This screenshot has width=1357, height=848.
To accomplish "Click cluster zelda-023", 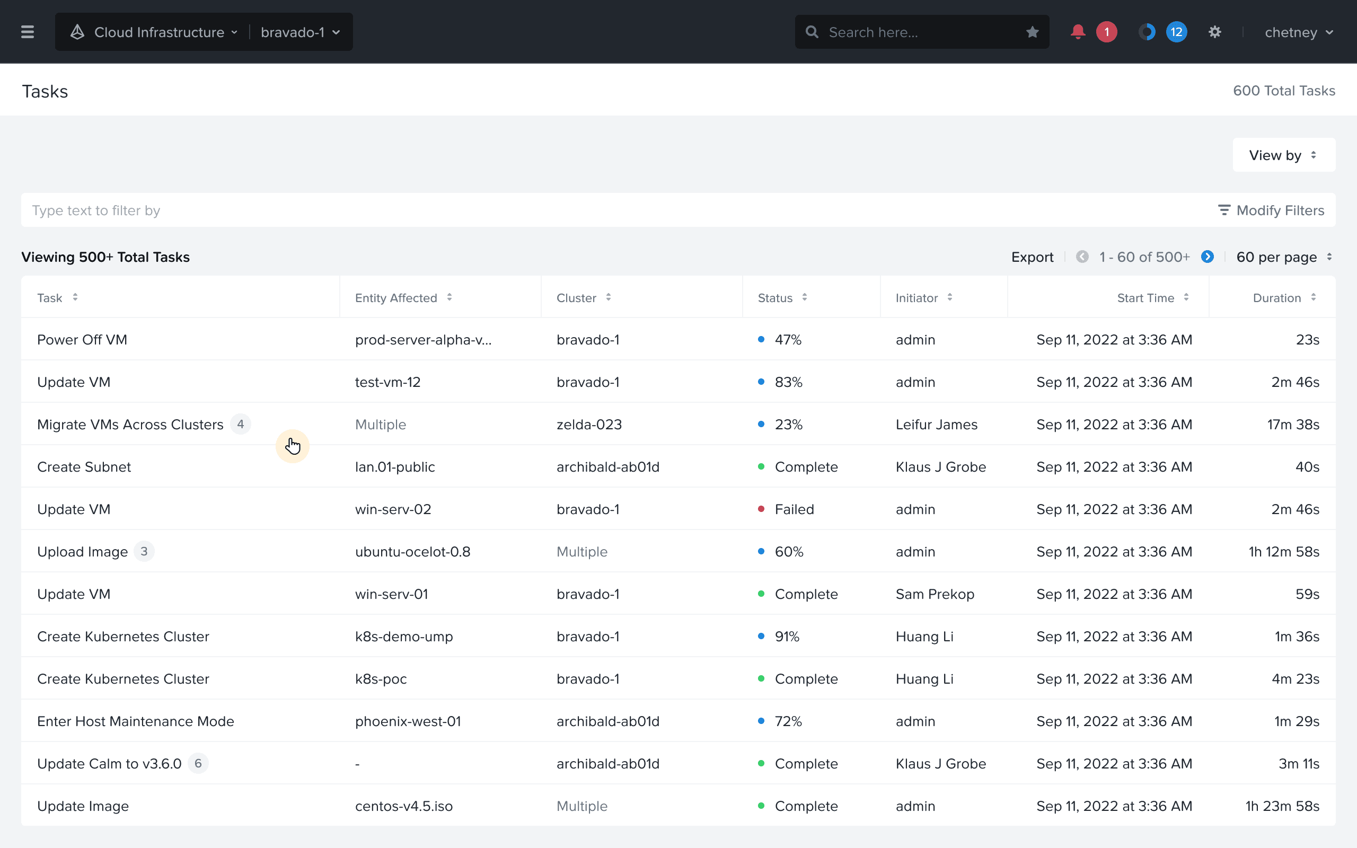I will 589,425.
